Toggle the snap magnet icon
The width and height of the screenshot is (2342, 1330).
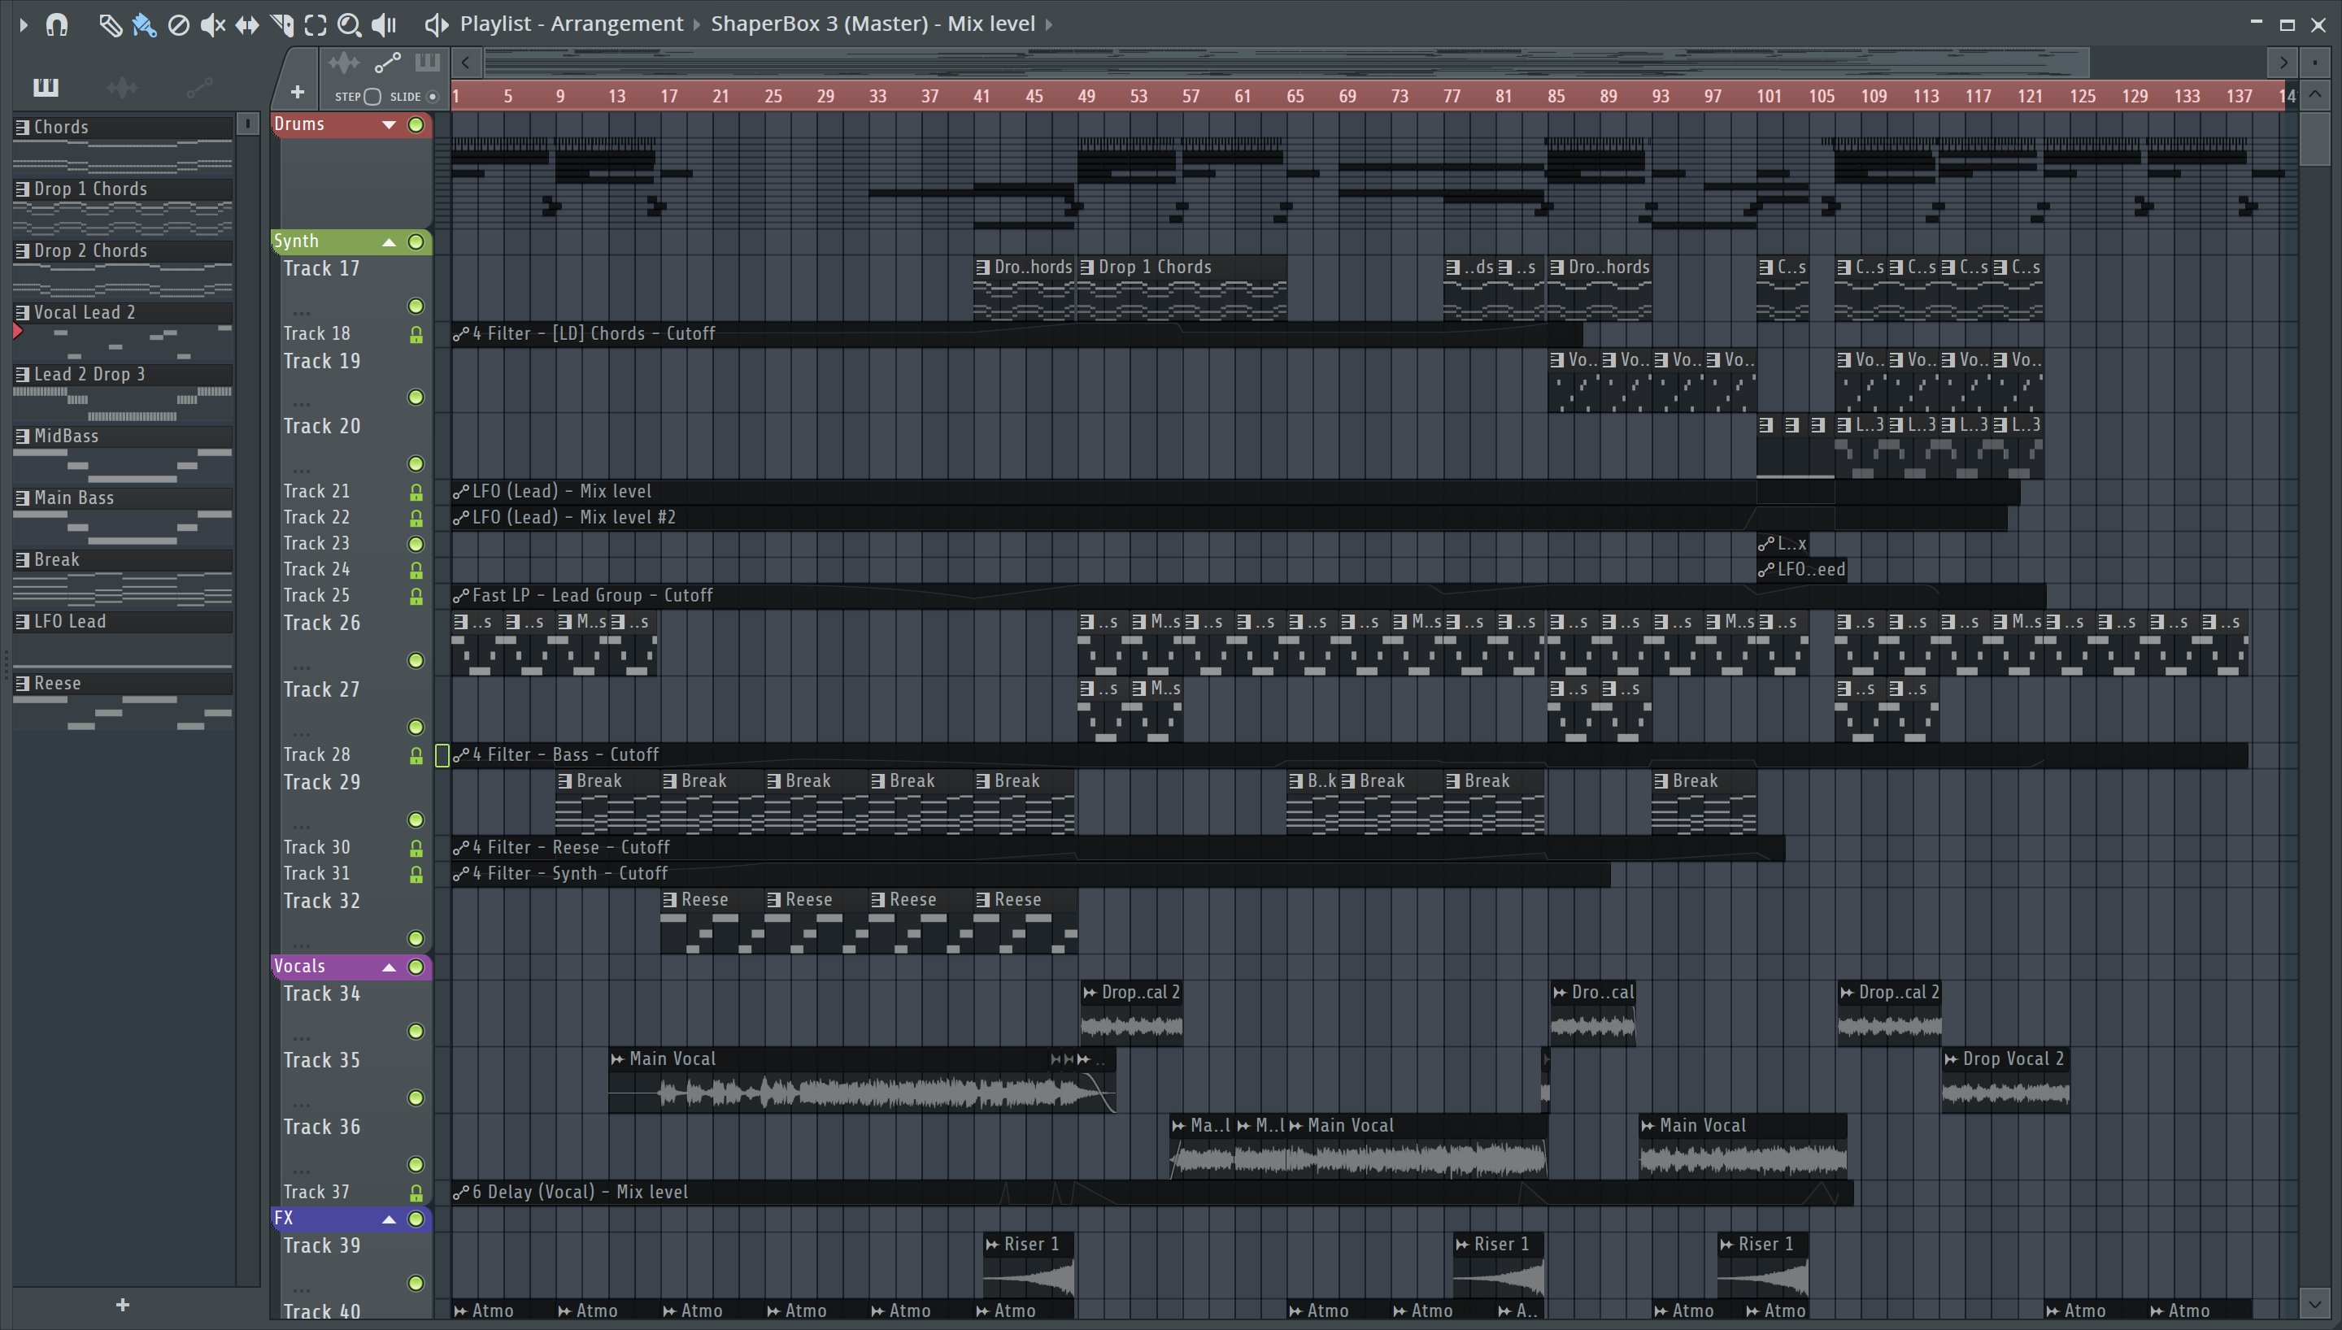57,24
